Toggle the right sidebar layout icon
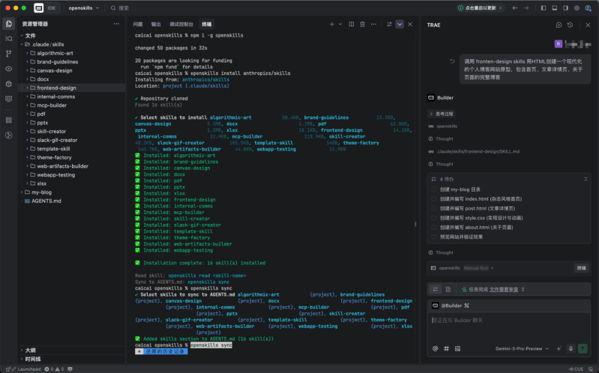Viewport: 599px width, 373px height. click(565, 8)
